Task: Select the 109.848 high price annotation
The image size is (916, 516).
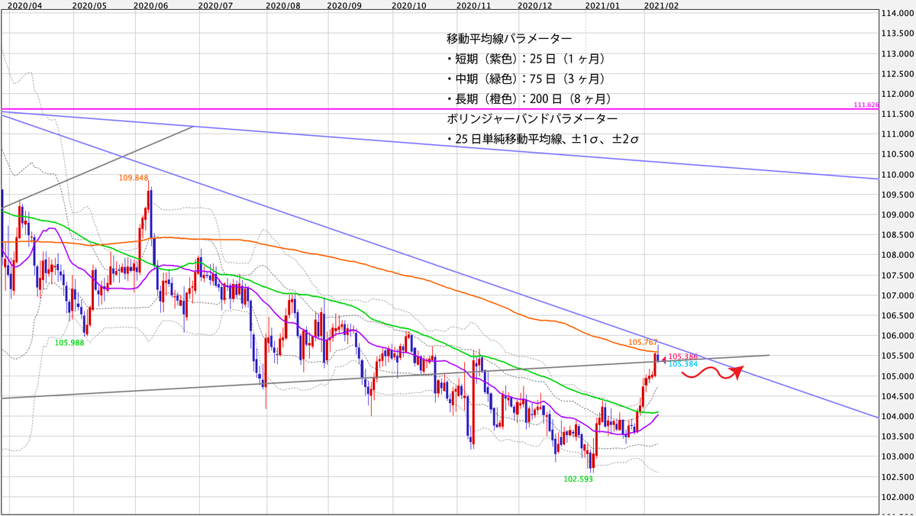Action: pyautogui.click(x=134, y=178)
